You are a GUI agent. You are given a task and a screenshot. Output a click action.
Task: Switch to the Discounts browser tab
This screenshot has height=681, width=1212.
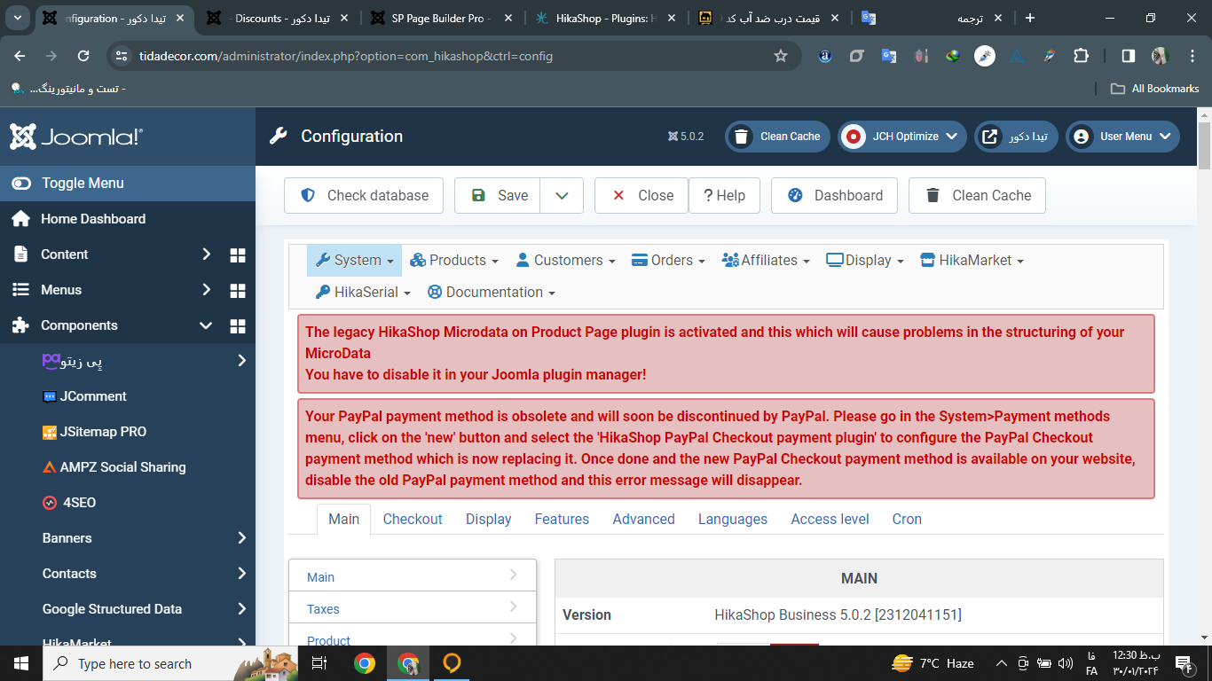tap(279, 19)
